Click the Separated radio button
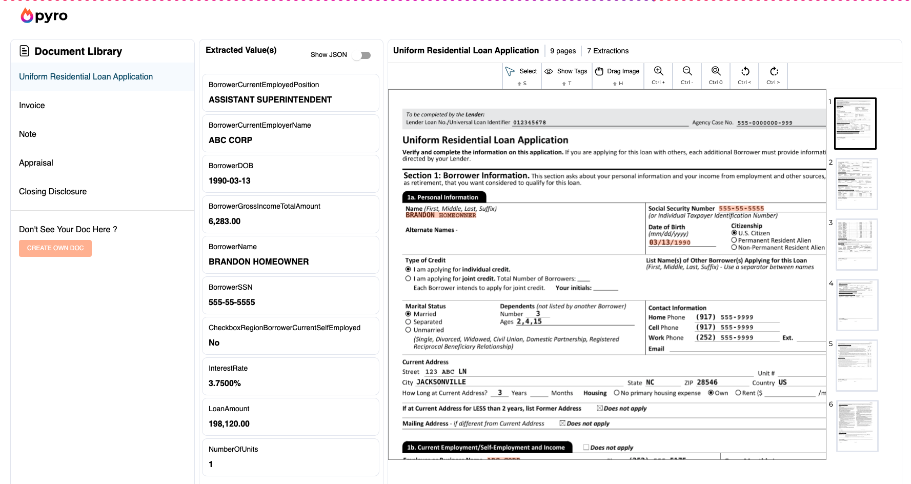 pos(408,321)
